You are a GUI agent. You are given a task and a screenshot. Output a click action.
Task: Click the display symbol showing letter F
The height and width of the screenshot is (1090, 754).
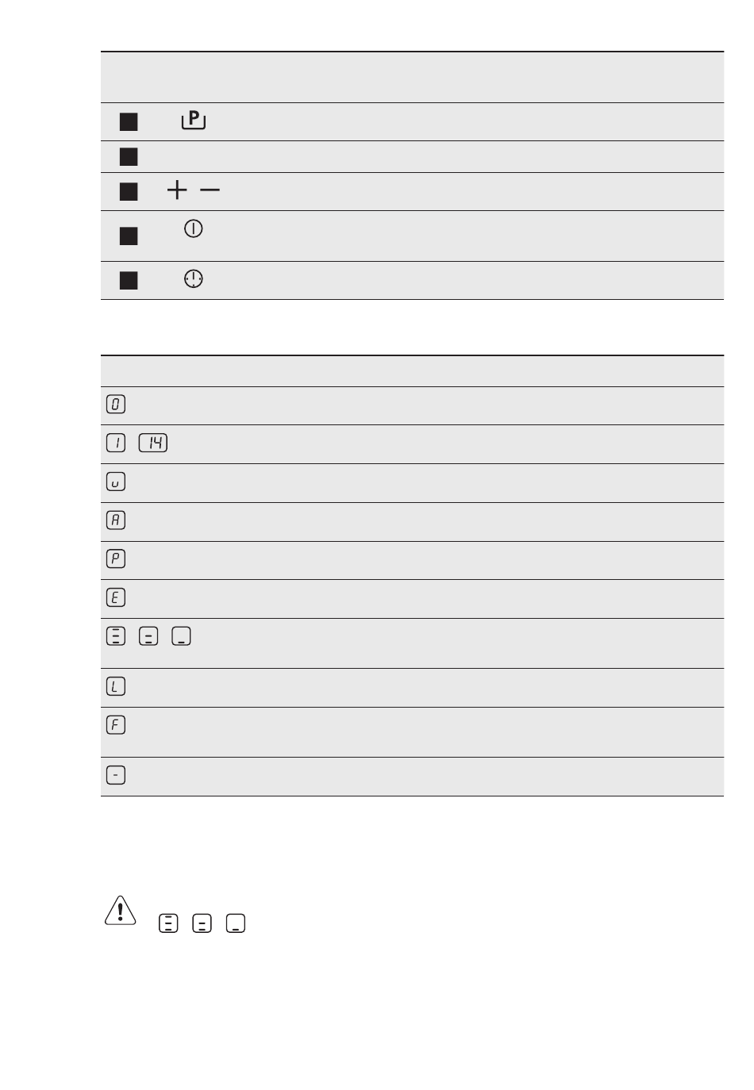[116, 724]
